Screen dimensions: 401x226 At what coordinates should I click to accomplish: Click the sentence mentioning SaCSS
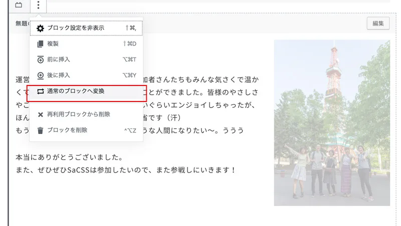tap(125, 170)
